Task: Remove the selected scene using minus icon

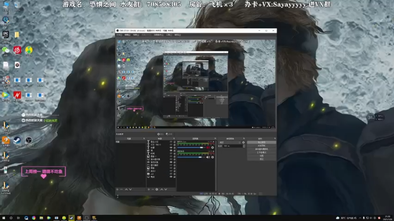Action: (121, 190)
